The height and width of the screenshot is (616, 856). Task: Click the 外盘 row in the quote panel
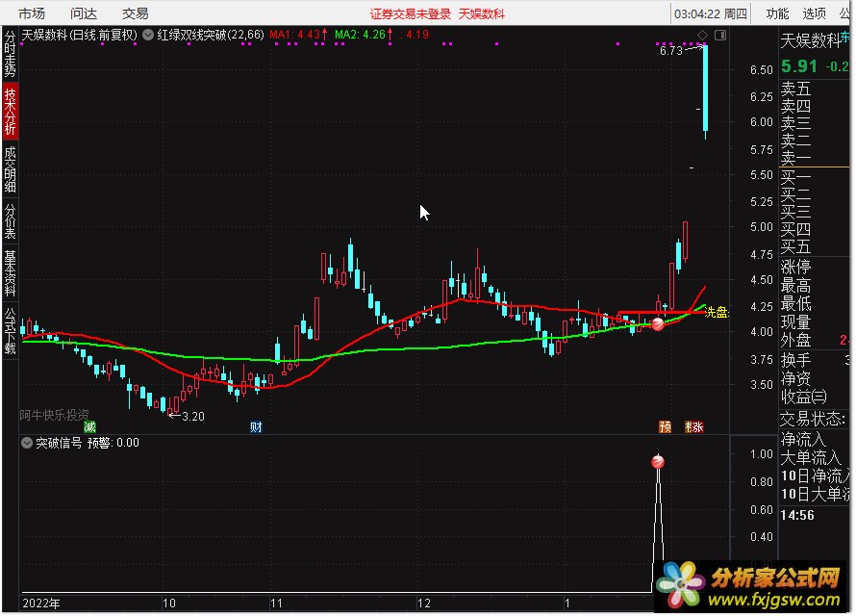[814, 340]
